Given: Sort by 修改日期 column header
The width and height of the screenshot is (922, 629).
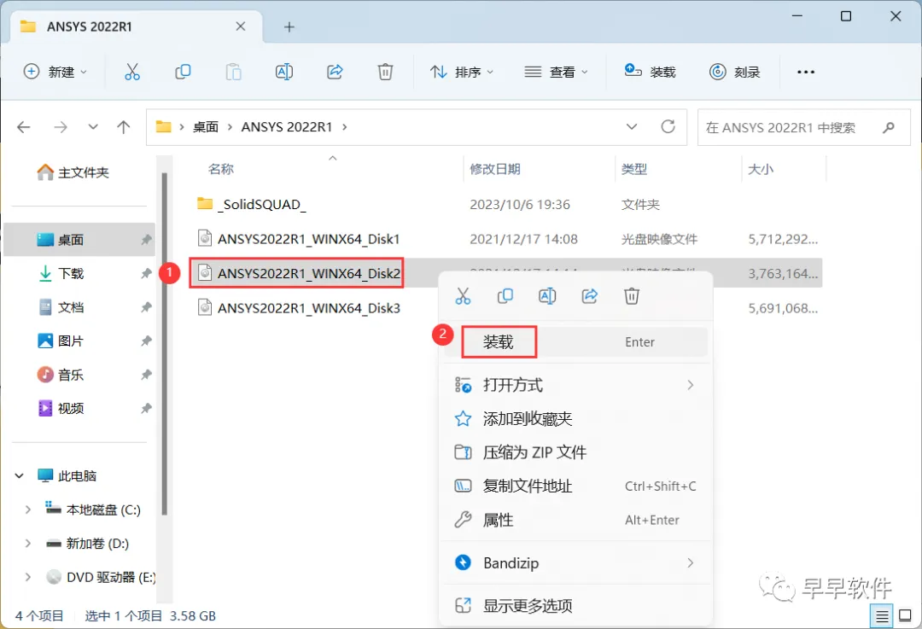Looking at the screenshot, I should click(495, 169).
